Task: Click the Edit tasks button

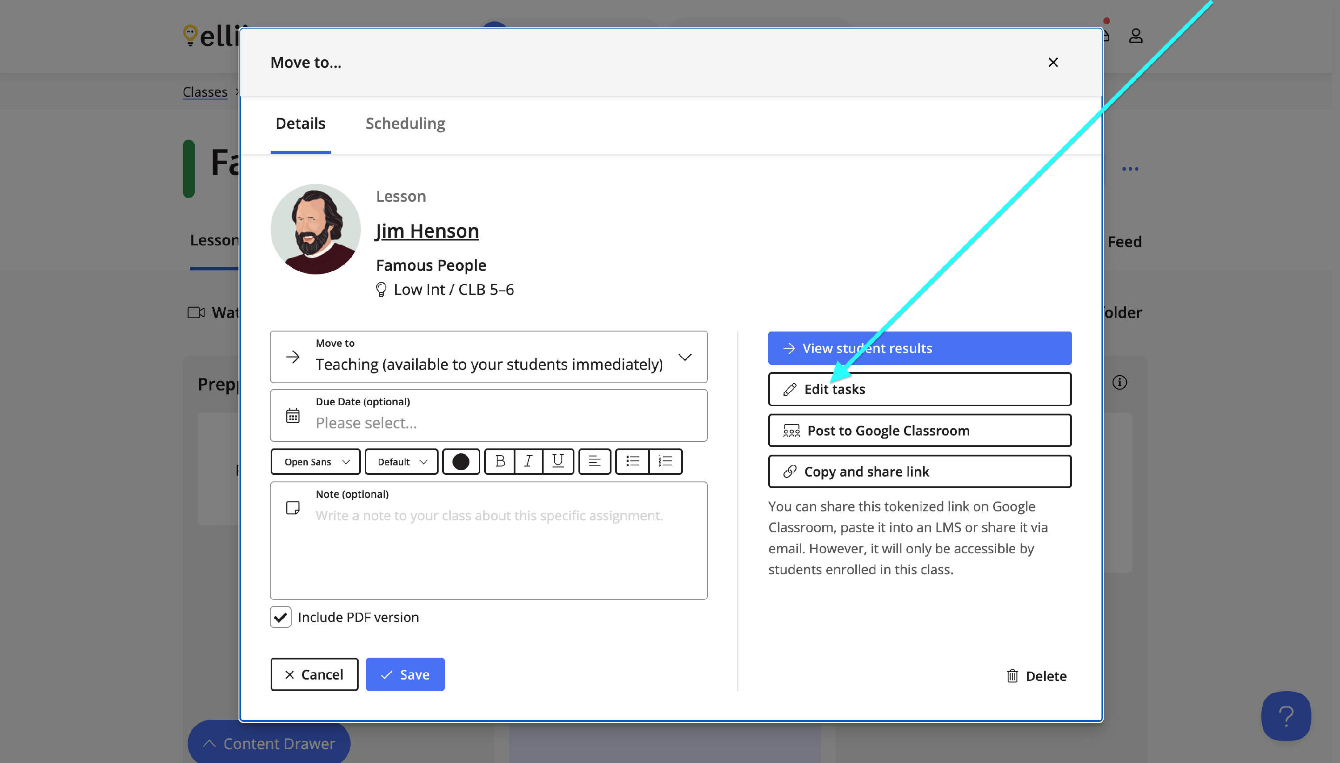Action: [919, 390]
